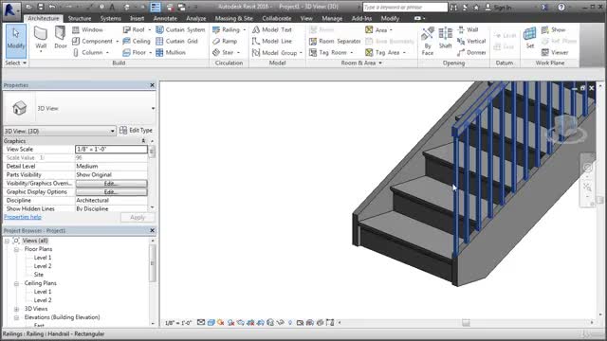Screen dimensions: 607x341
Task: Choose the Model Text tool
Action: (272, 29)
